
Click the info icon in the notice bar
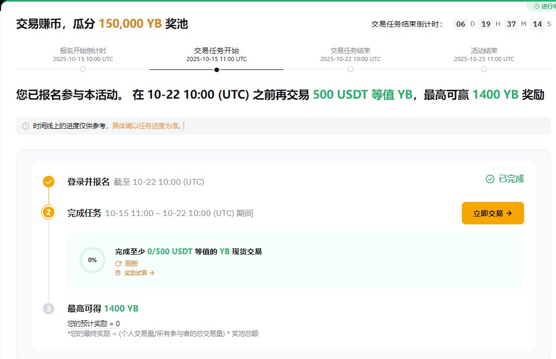pos(26,126)
